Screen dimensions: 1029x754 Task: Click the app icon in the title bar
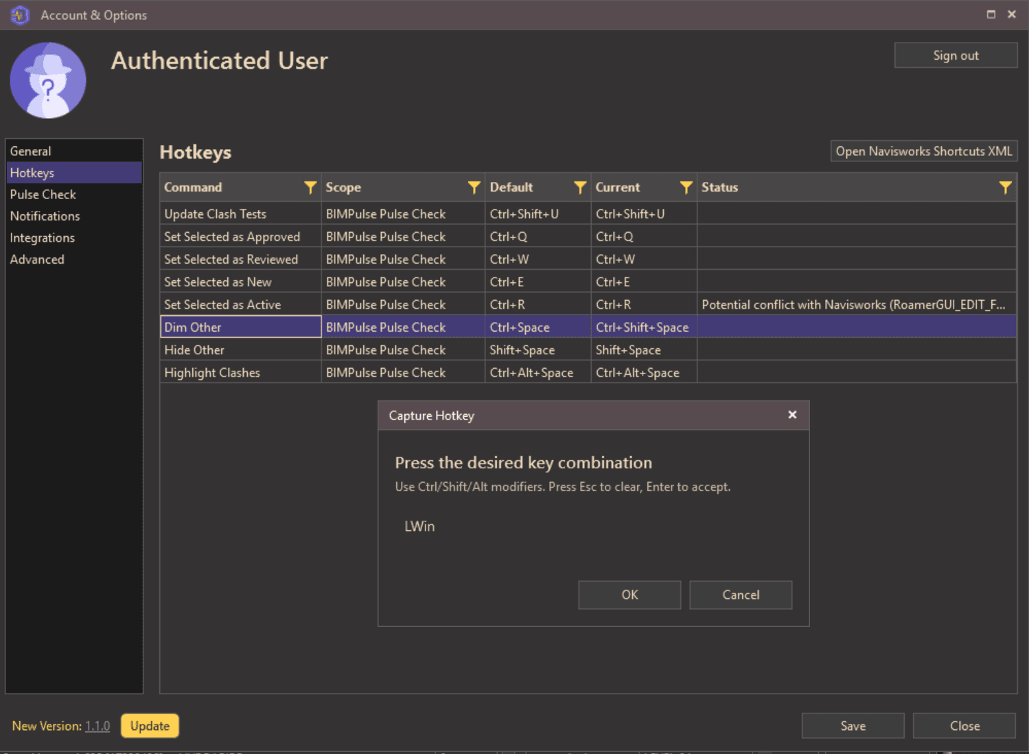pos(20,14)
